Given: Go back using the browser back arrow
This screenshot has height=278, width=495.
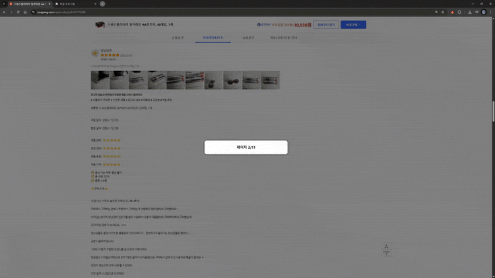Looking at the screenshot, I should 4,13.
